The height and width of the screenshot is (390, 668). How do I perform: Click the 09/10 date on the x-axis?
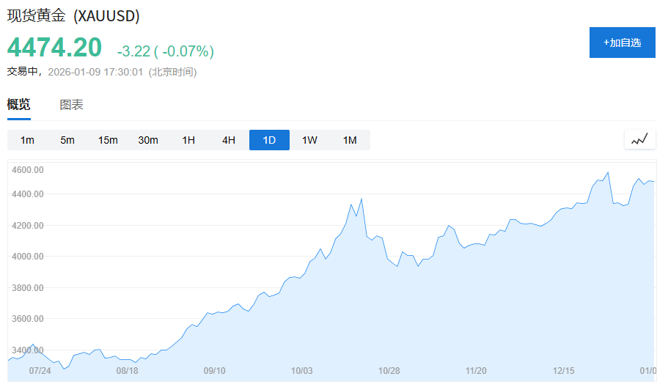pos(214,371)
